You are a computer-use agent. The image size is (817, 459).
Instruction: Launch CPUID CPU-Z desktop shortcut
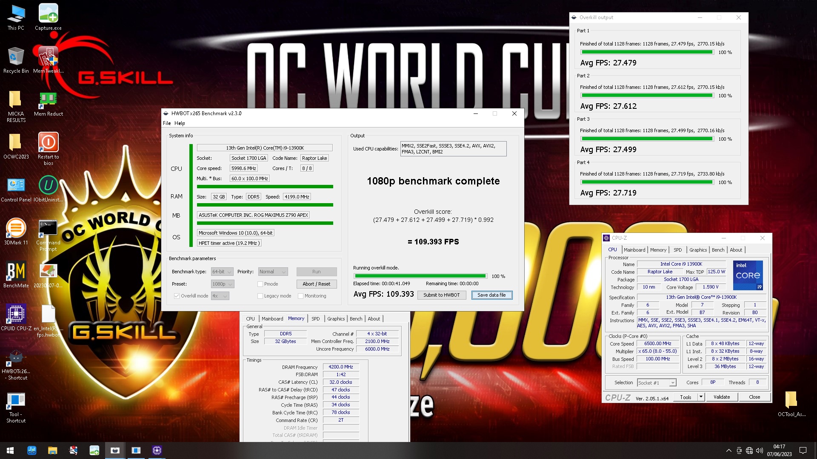pyautogui.click(x=16, y=317)
